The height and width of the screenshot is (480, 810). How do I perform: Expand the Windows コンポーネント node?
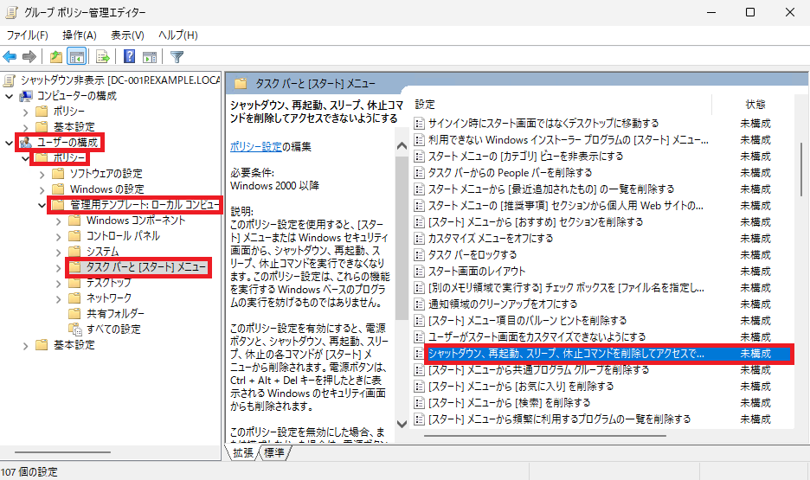pos(58,221)
